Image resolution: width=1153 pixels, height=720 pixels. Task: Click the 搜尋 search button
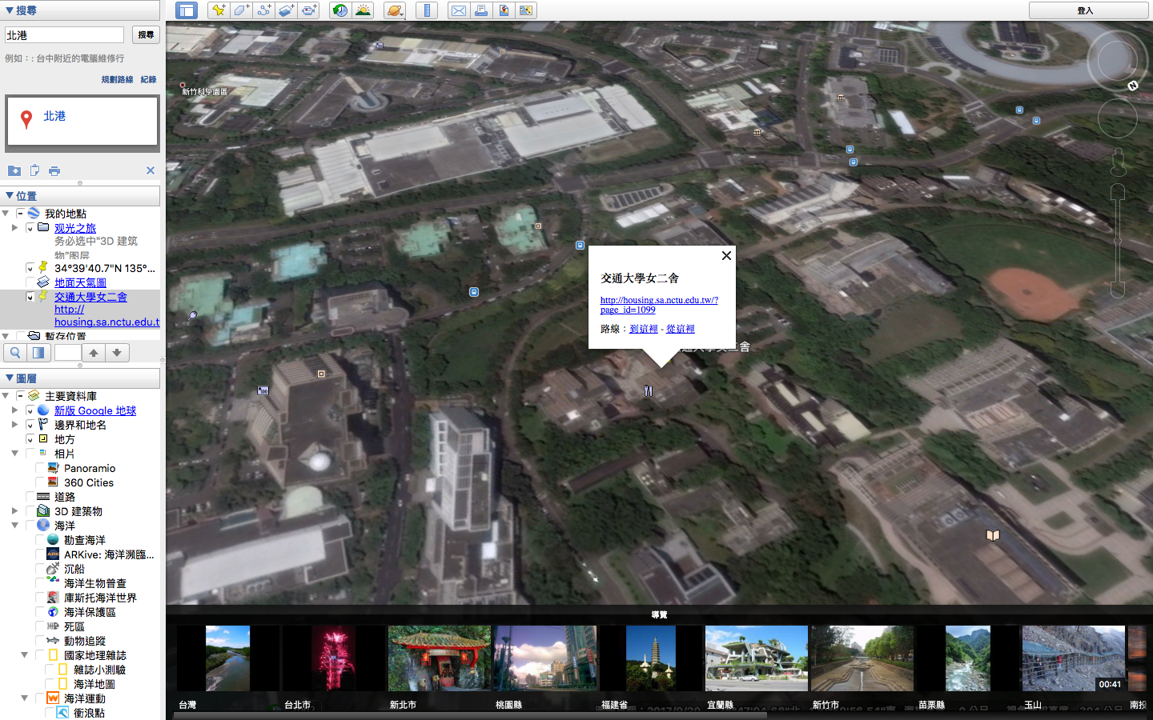click(146, 35)
